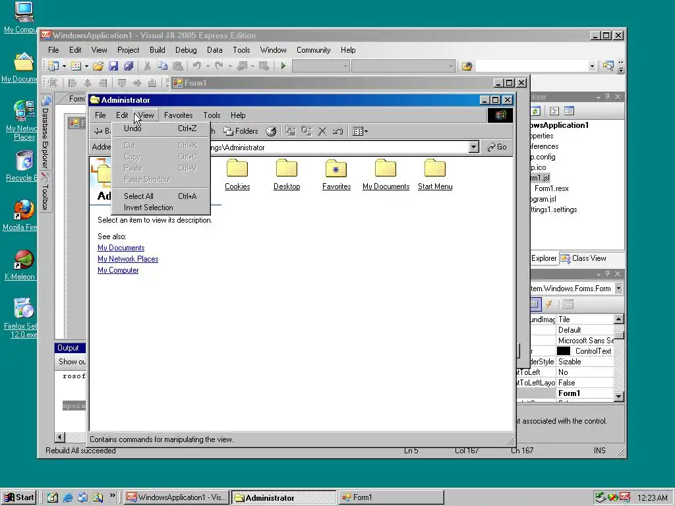Click Events lightning icon in Properties panel

[549, 304]
